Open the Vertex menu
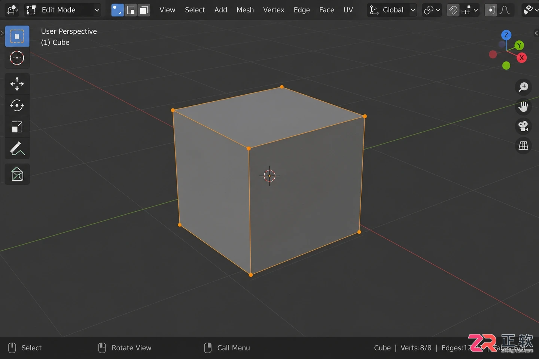The image size is (539, 359). click(274, 10)
